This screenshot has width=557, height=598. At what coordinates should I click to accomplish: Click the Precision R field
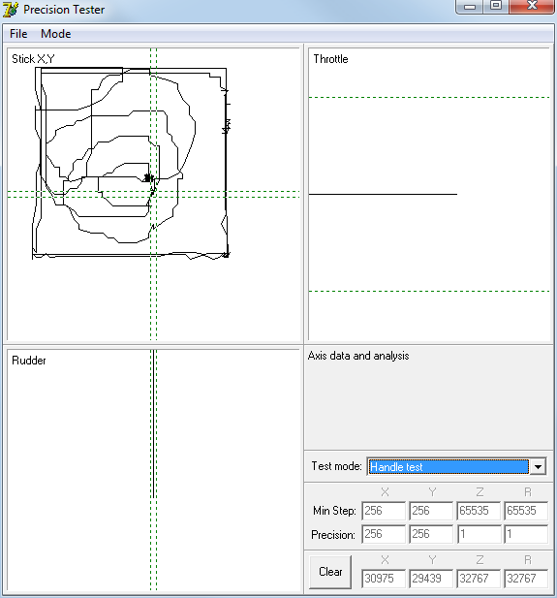click(x=526, y=534)
